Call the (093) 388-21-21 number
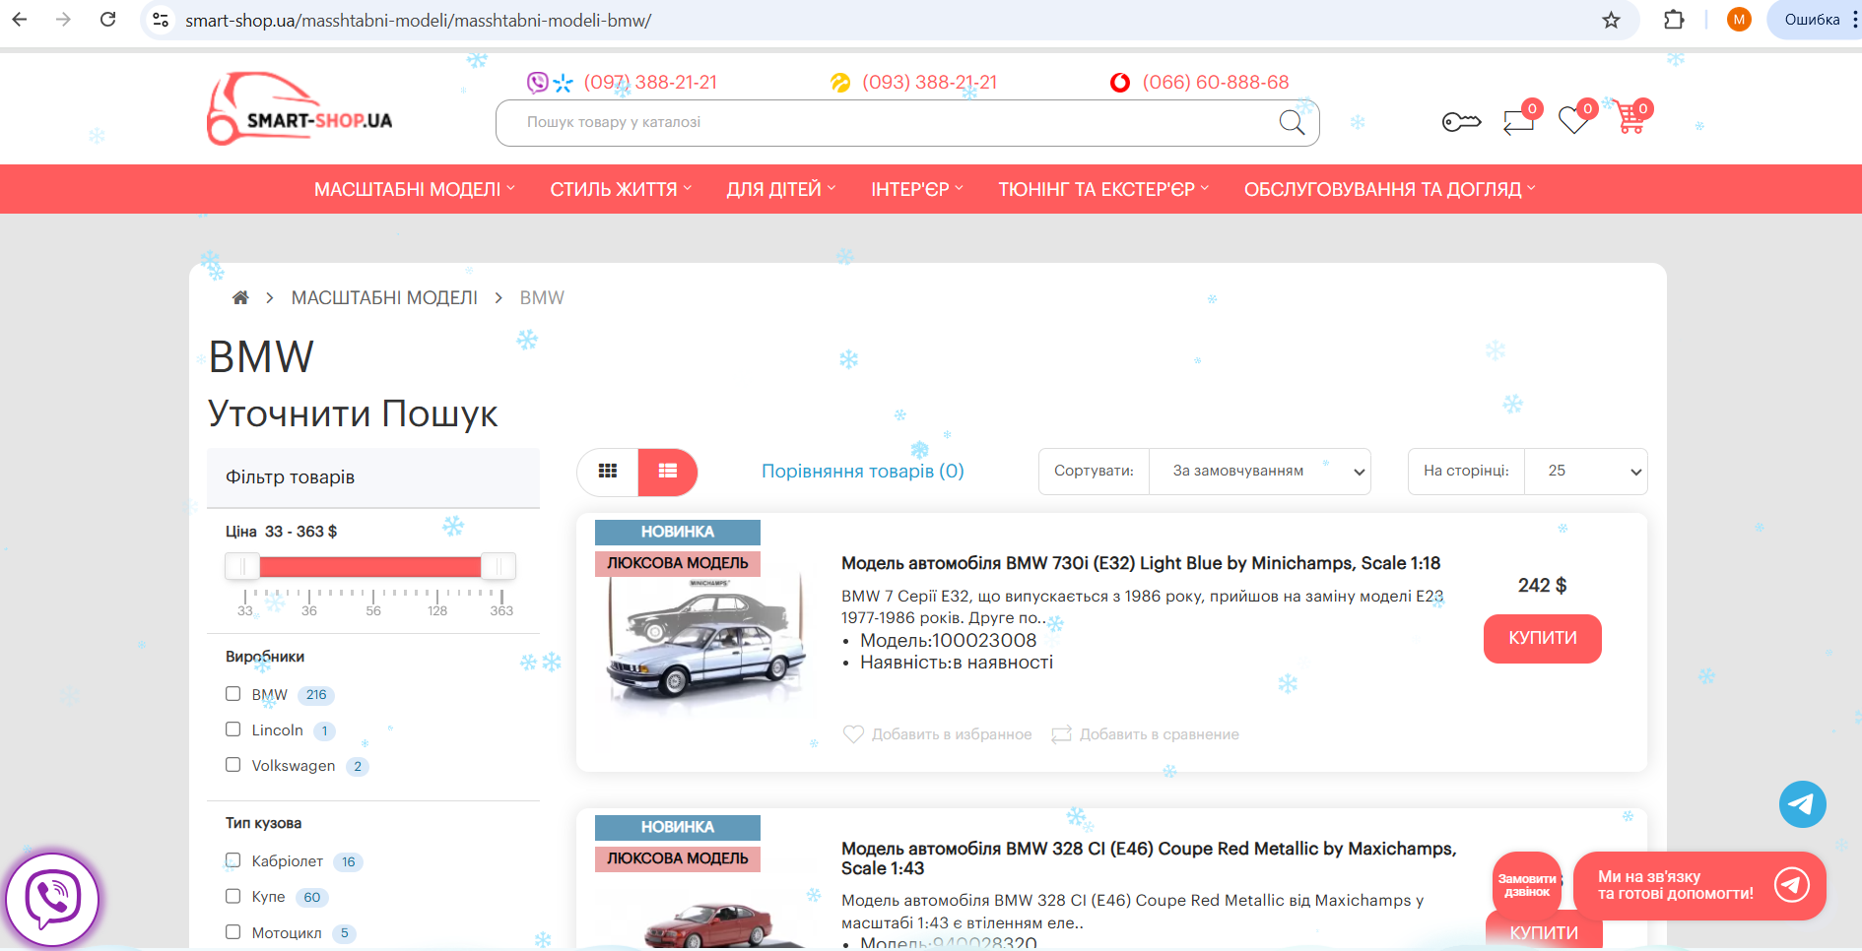Viewport: 1862px width, 951px height. tap(929, 83)
